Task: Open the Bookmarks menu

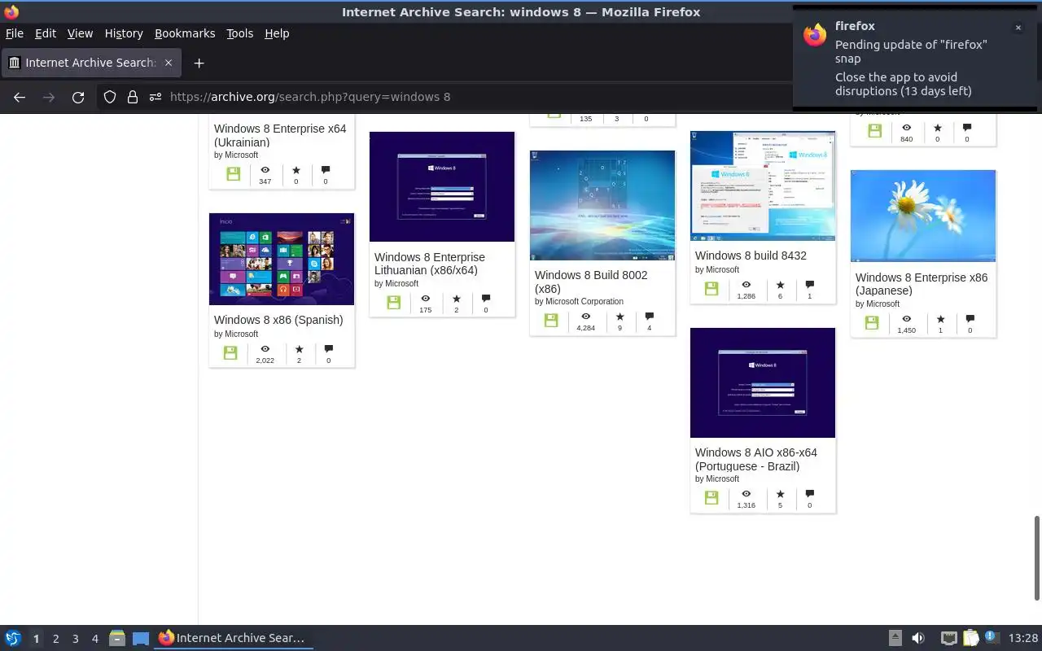Action: (185, 33)
